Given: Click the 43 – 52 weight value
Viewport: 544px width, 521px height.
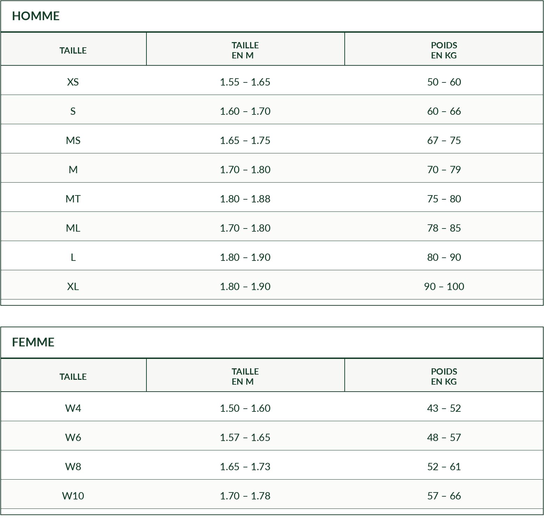Looking at the screenshot, I should tap(444, 408).
